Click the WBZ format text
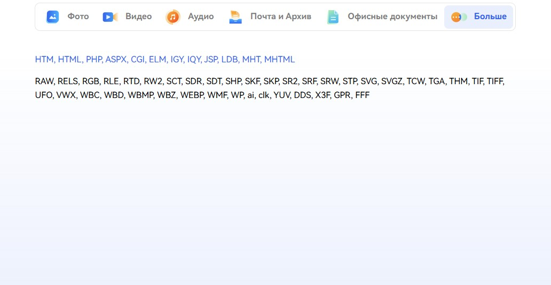 pyautogui.click(x=166, y=95)
